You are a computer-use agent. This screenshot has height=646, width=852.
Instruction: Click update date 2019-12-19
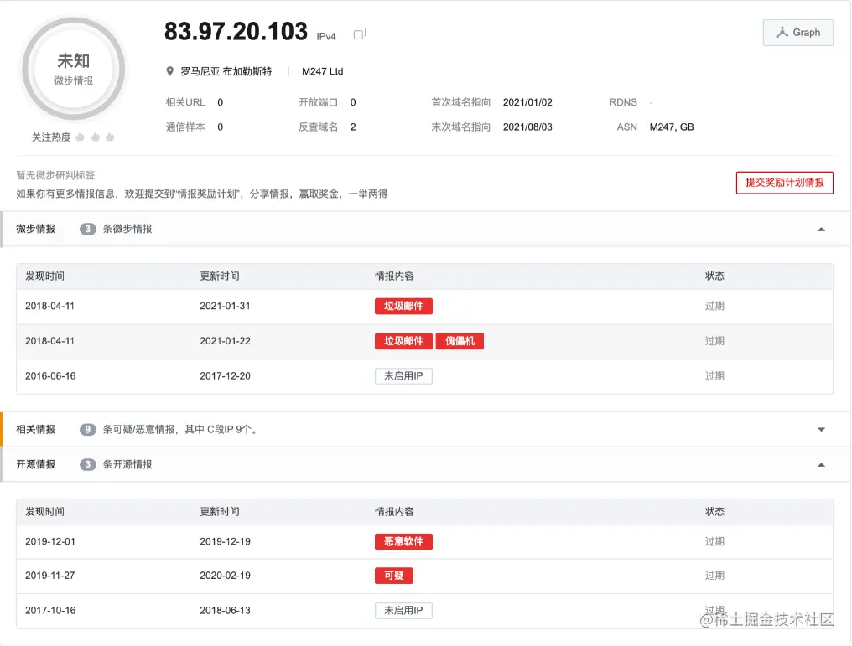225,541
